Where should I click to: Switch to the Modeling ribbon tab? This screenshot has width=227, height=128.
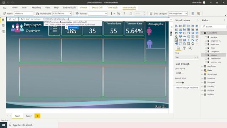pyautogui.click(x=36, y=7)
